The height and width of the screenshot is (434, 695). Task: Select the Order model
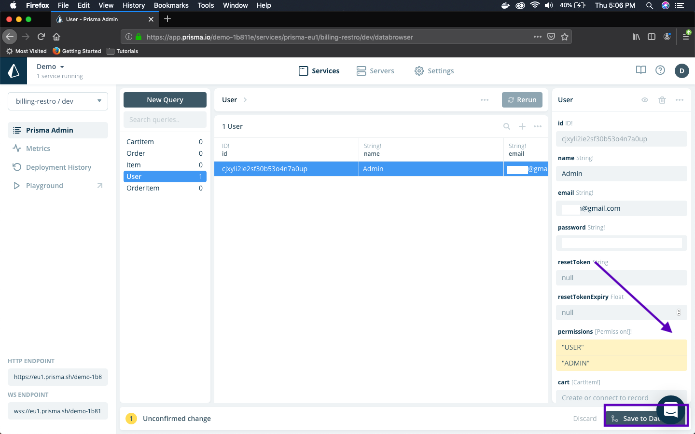pos(165,153)
